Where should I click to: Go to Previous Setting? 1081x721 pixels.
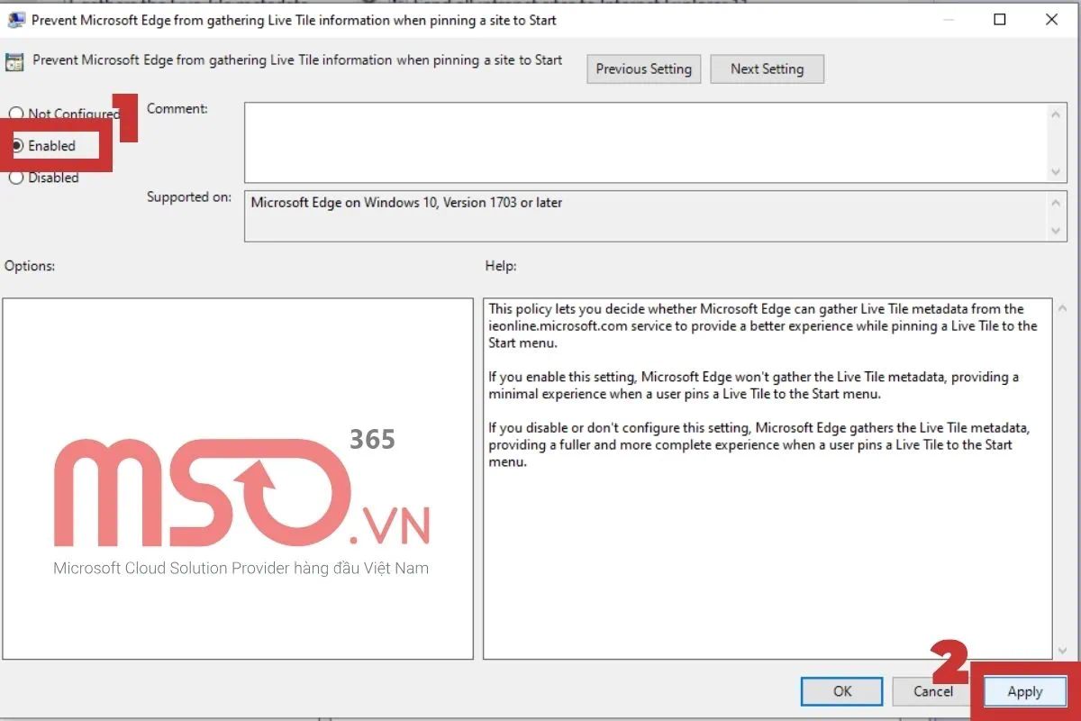click(643, 69)
